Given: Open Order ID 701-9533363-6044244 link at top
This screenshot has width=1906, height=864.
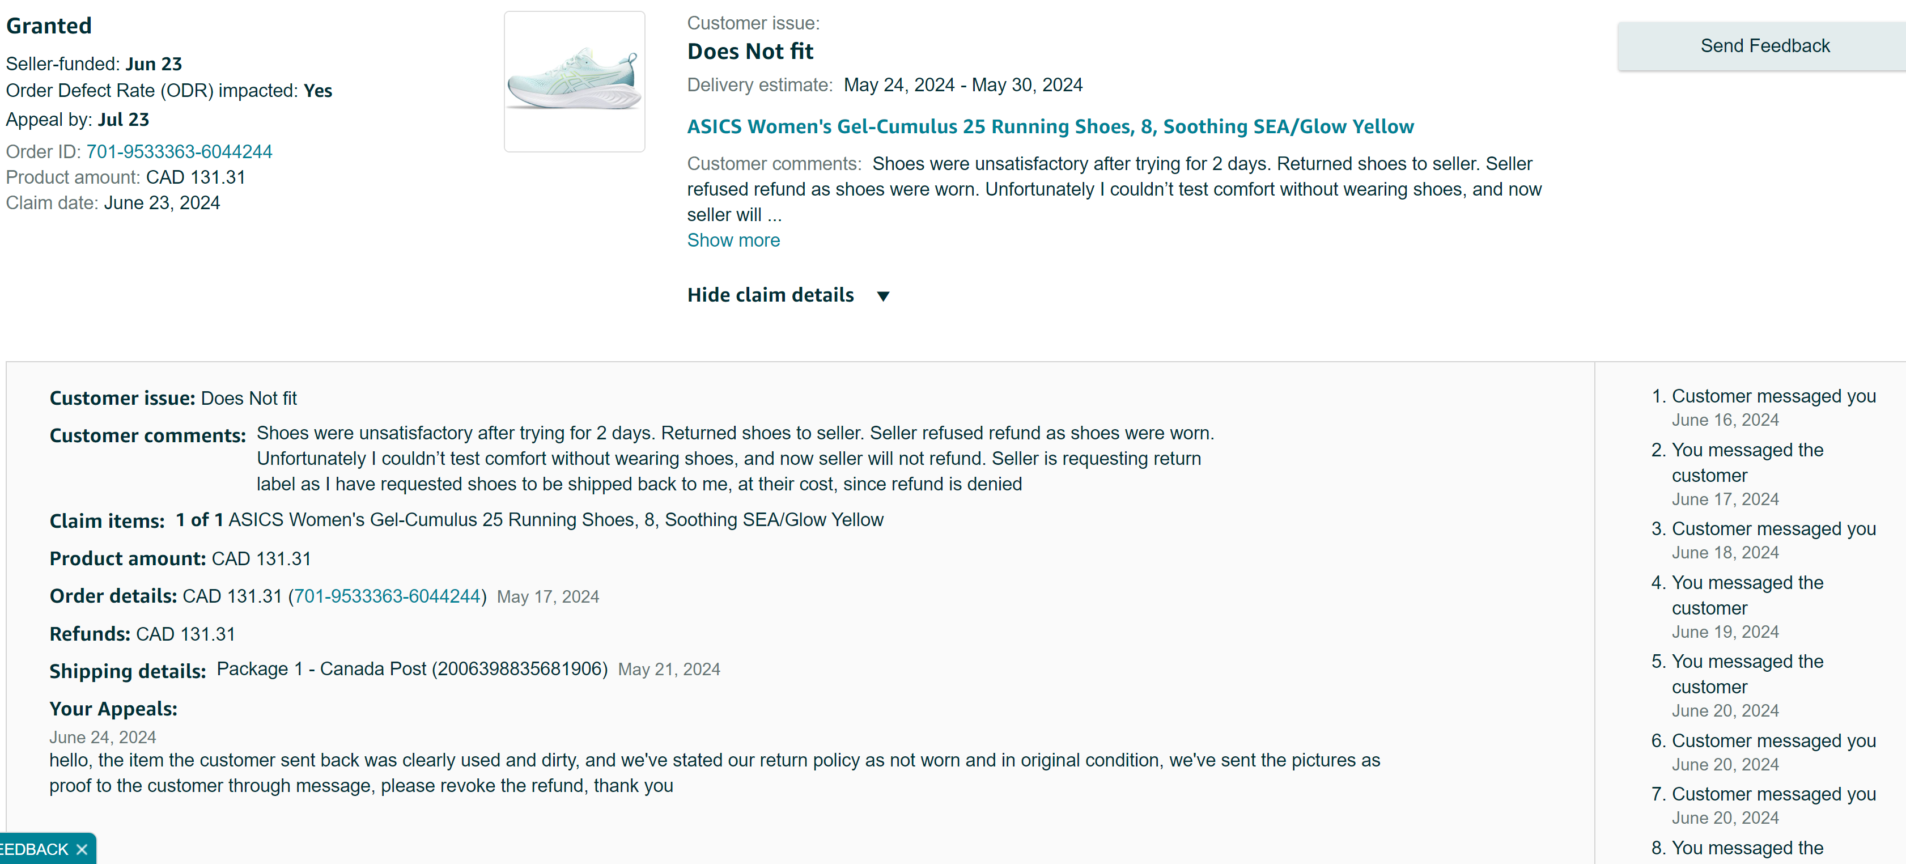Looking at the screenshot, I should (179, 152).
